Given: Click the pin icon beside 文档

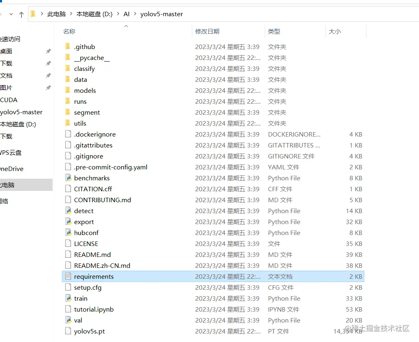Looking at the screenshot, I should [x=48, y=75].
